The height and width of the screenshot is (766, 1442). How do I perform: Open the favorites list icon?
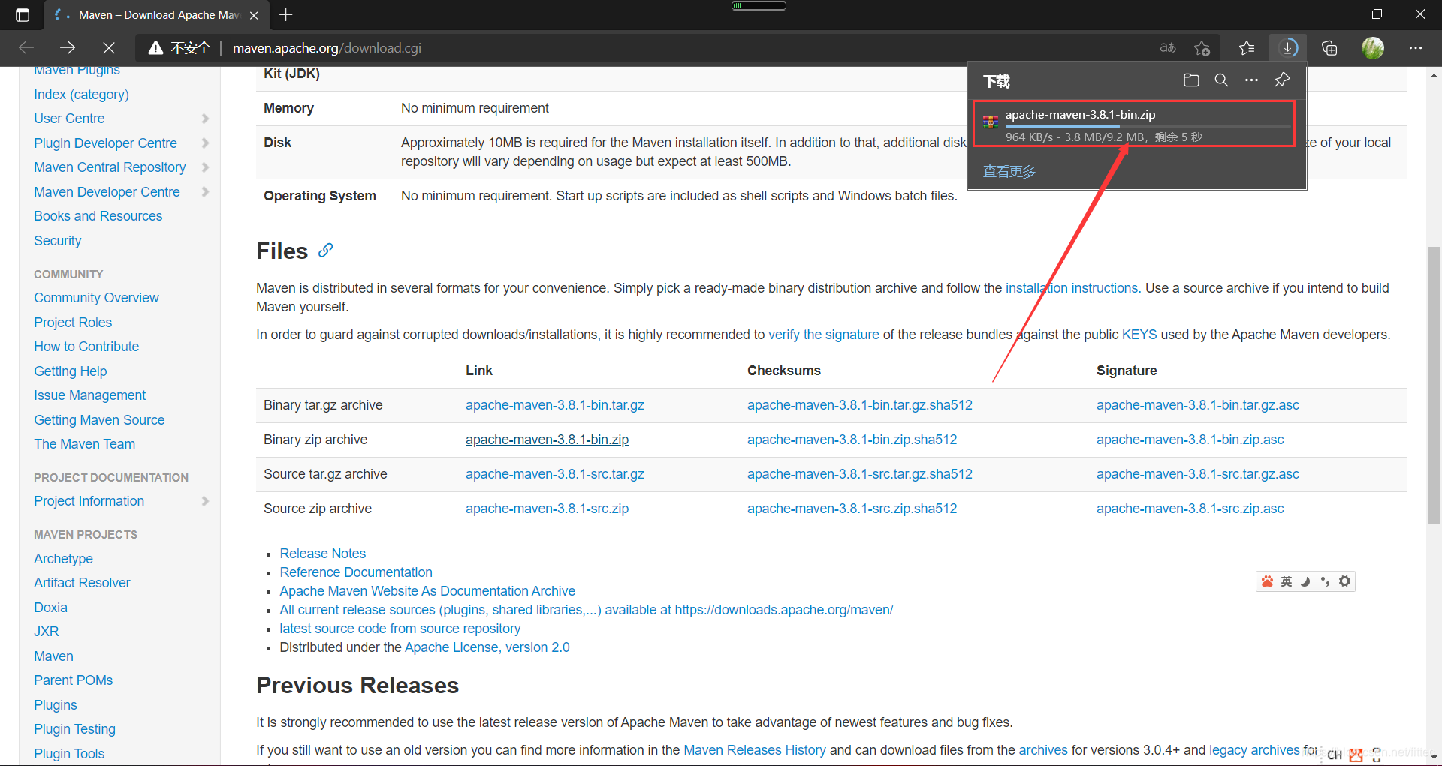(x=1247, y=48)
